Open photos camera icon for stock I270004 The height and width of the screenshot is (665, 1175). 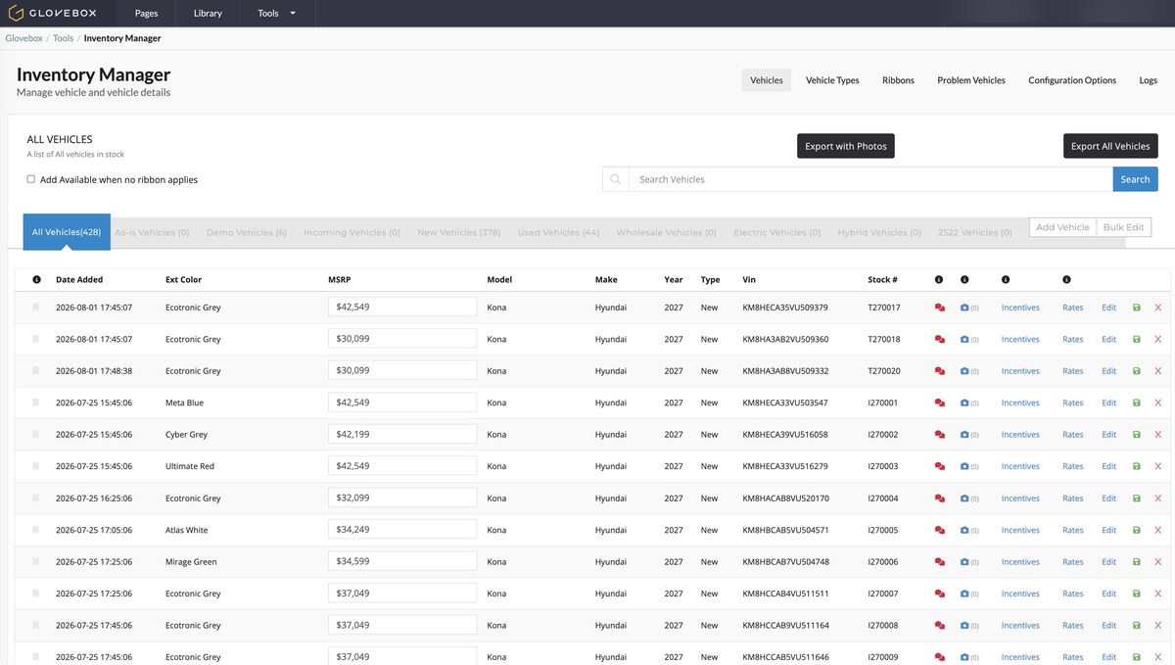(x=964, y=499)
